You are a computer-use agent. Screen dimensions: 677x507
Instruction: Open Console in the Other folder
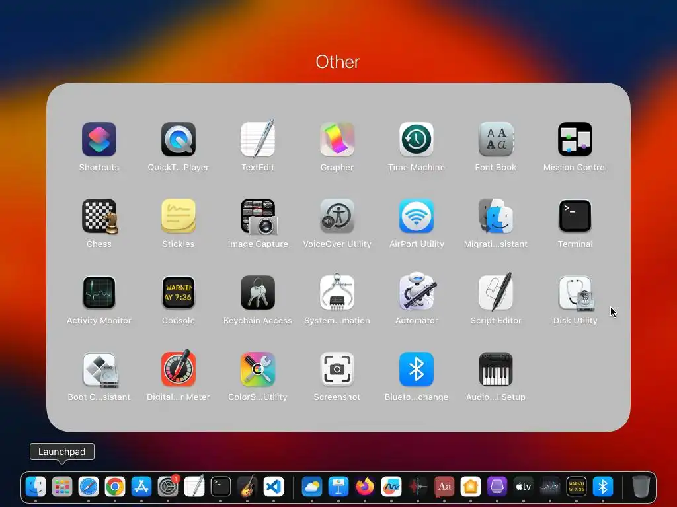pyautogui.click(x=179, y=292)
